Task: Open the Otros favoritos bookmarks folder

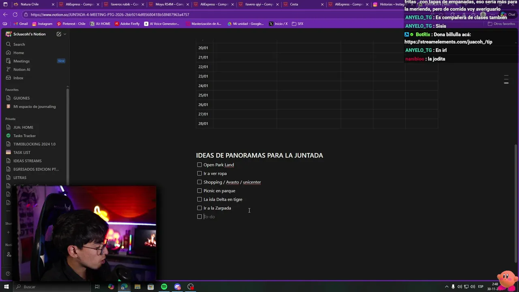Action: (501, 24)
